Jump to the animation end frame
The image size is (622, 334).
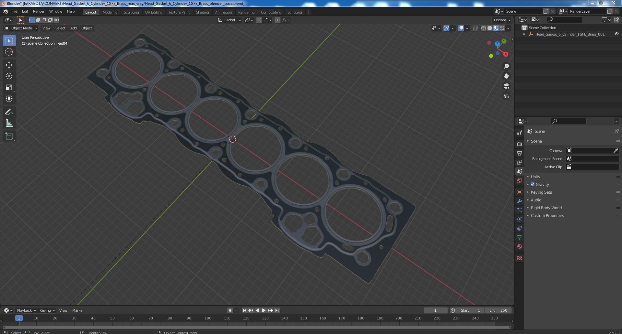(x=277, y=310)
